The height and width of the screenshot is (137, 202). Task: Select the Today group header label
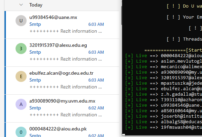click(36, 5)
